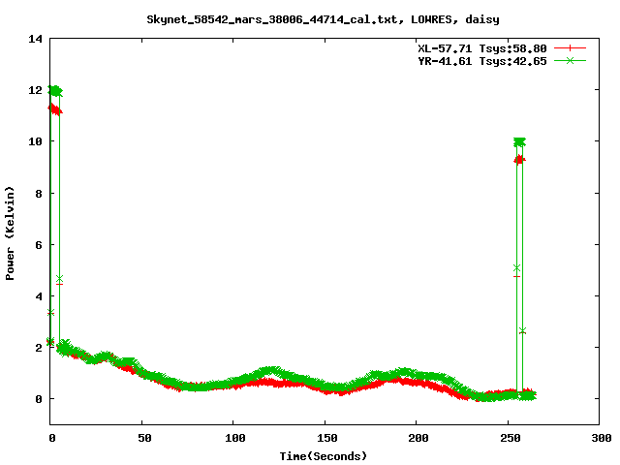Click the red legend line sample

(x=570, y=48)
